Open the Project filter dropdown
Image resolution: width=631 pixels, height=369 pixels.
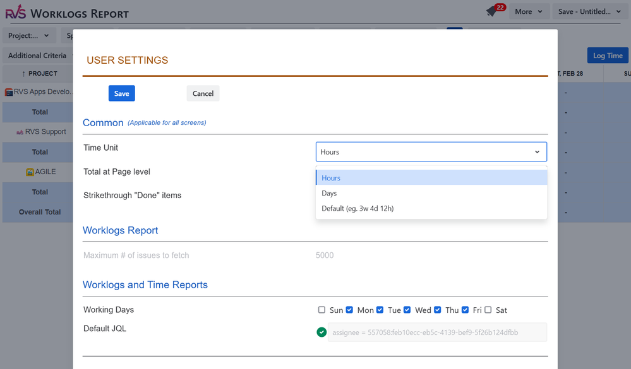29,35
